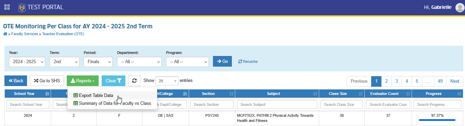Click the refresh icon button beside Clear
Screen dimensions: 465x126
pos(134,81)
